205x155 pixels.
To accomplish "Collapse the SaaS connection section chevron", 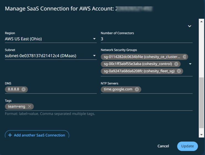I will [190, 26].
